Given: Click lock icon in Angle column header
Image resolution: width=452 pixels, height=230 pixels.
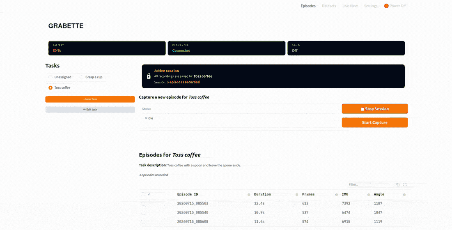Looking at the screenshot, I should [x=404, y=195].
